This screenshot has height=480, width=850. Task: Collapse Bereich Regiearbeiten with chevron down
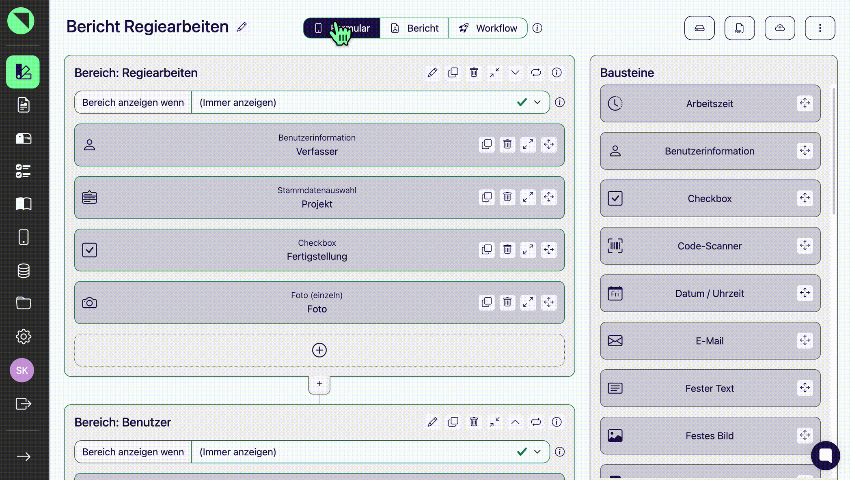[x=515, y=73]
